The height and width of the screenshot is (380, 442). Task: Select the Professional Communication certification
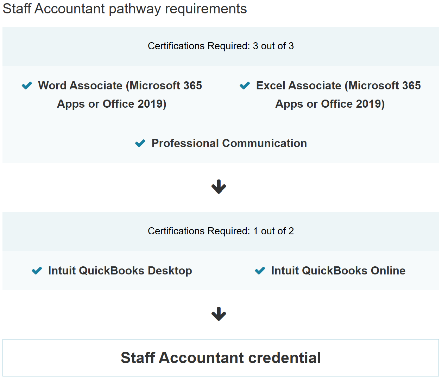coord(229,143)
